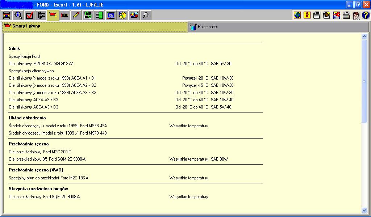This screenshot has height=217, width=371.
Task: Click the floppy disk with key icon
Action: 336,15
